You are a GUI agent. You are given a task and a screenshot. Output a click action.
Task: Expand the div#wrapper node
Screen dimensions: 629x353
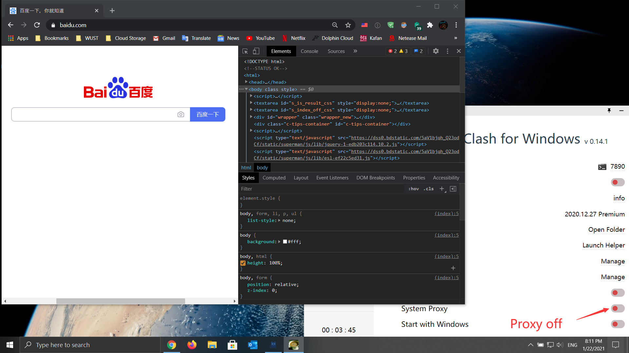[x=251, y=117]
